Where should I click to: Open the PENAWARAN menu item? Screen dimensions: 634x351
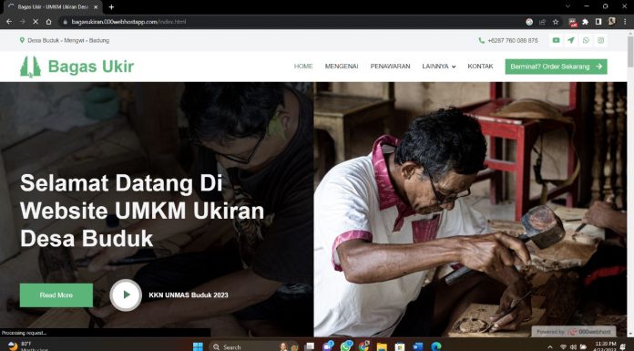390,67
